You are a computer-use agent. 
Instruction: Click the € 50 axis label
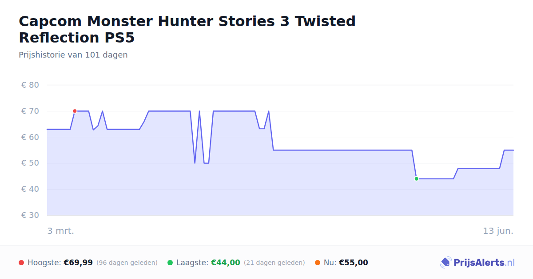point(30,163)
